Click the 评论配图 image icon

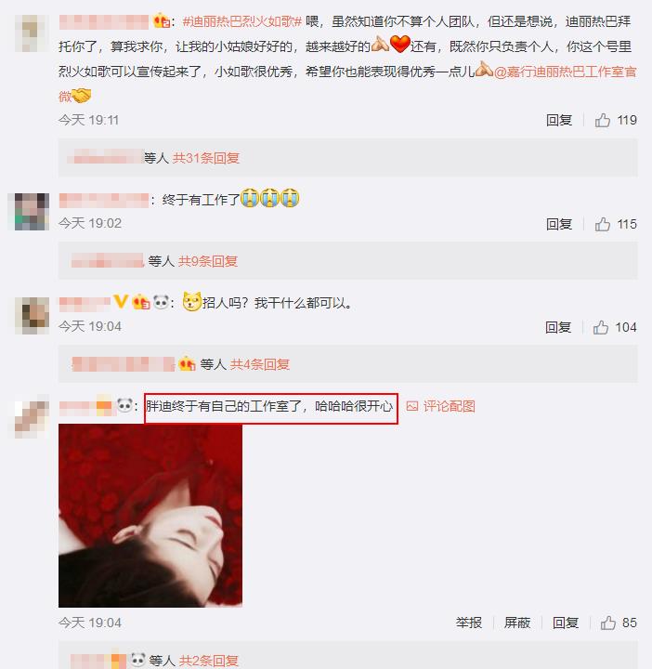(412, 406)
